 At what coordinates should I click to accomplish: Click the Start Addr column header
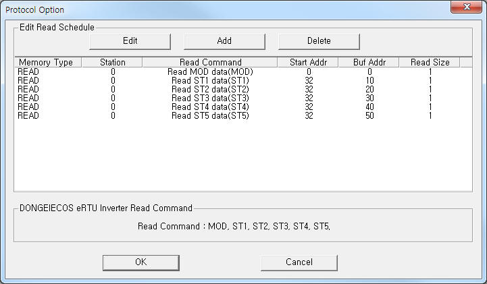click(308, 62)
